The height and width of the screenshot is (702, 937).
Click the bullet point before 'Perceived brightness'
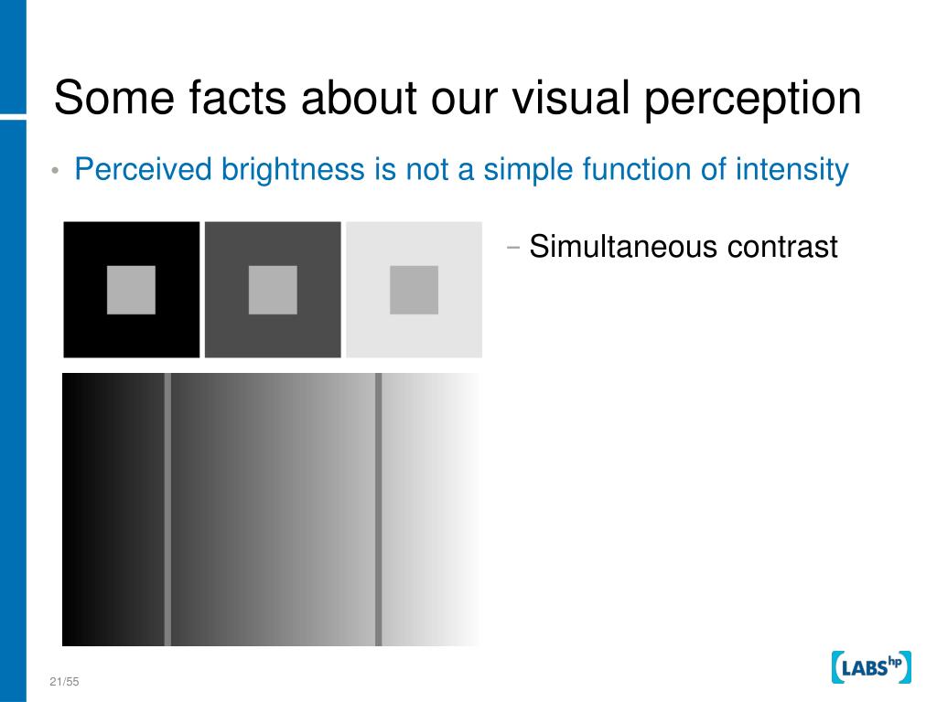coord(55,171)
